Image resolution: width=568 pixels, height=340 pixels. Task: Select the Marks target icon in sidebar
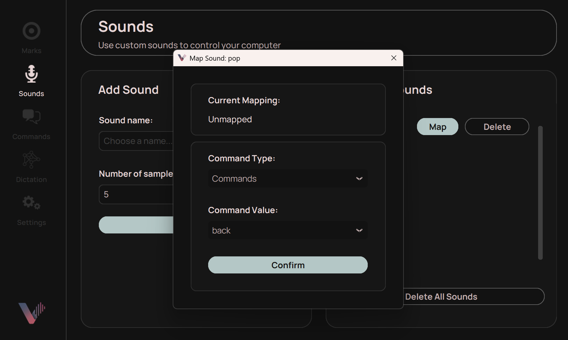(31, 30)
